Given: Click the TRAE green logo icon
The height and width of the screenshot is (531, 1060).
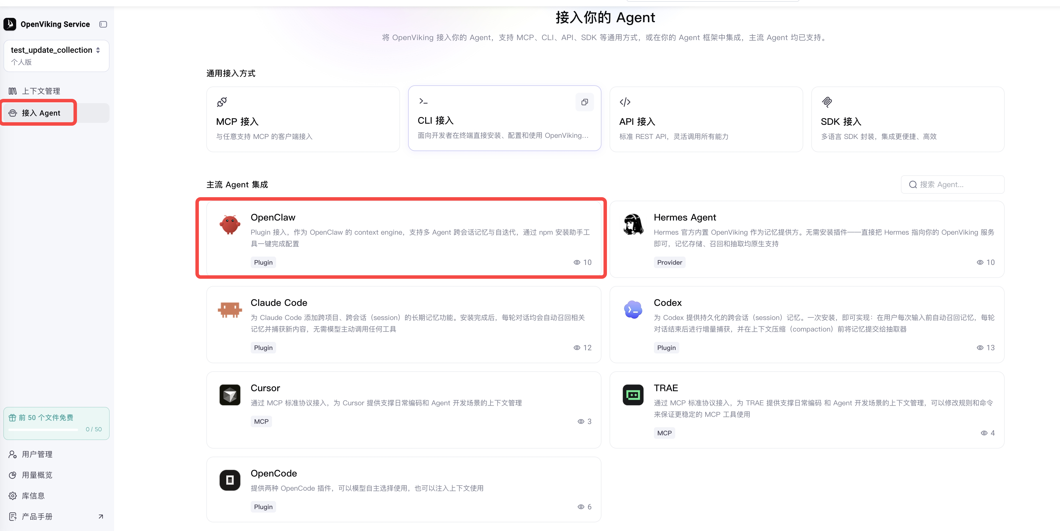Looking at the screenshot, I should pyautogui.click(x=633, y=395).
